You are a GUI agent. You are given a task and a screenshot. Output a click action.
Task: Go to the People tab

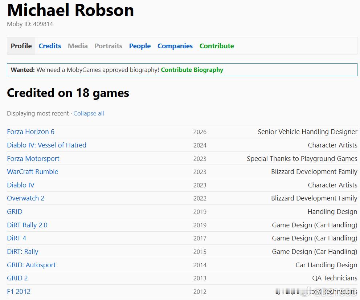140,46
